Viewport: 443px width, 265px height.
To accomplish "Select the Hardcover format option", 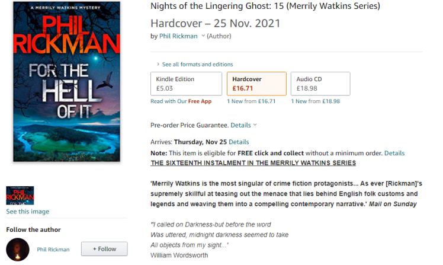I will 256,84.
